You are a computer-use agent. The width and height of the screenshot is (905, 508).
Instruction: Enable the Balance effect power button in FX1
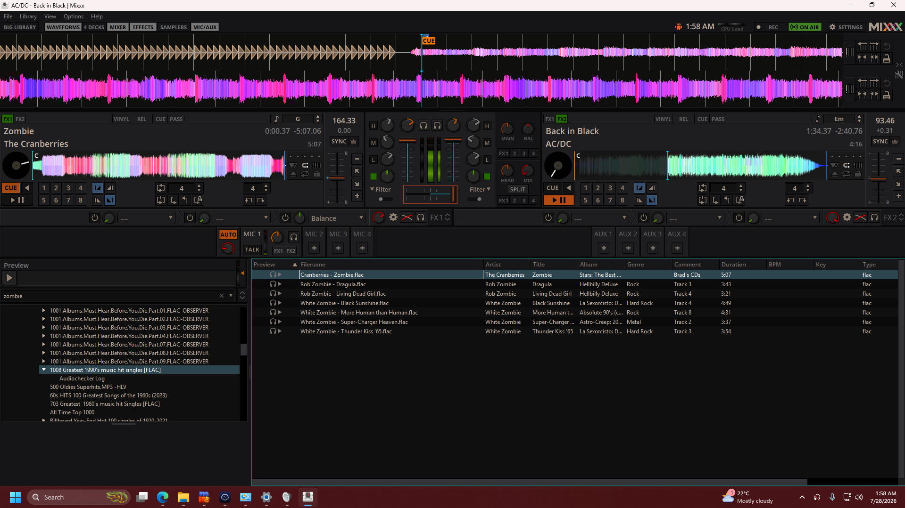tap(285, 218)
